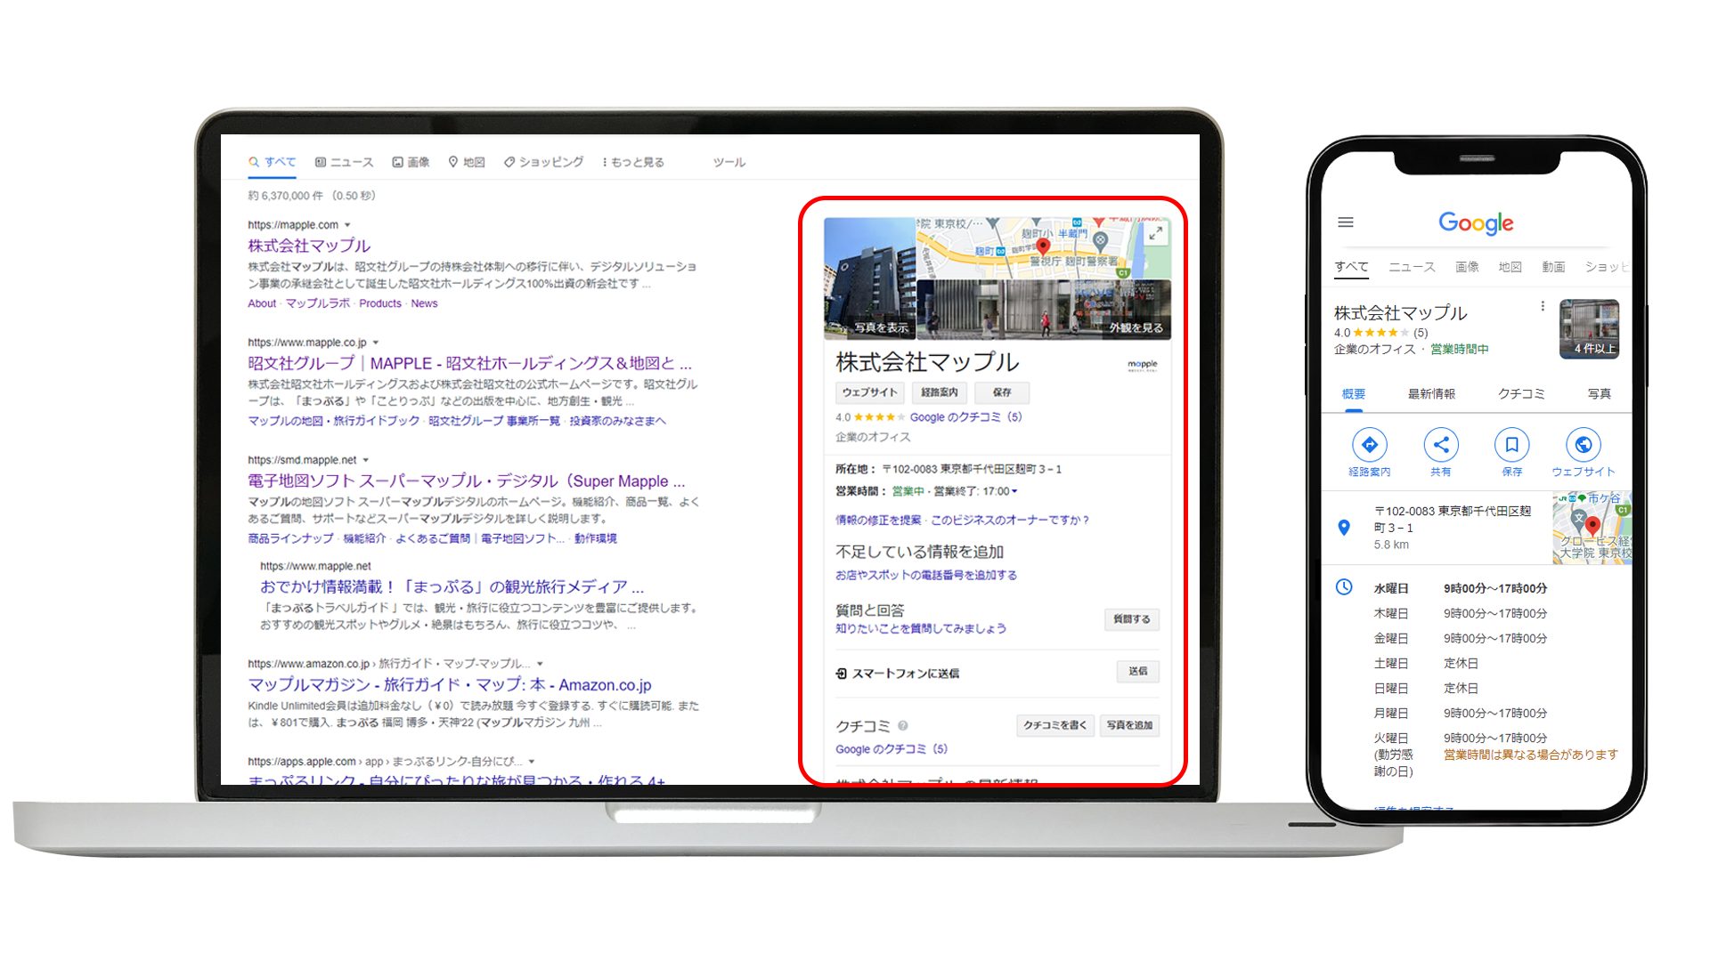Click 知りたいことを質問してみましょう link

click(921, 628)
